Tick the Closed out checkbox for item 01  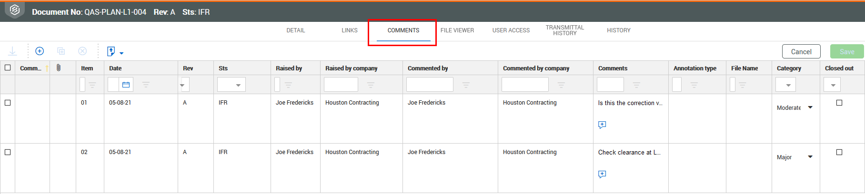click(x=839, y=103)
